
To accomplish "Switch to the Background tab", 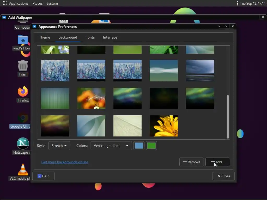I will tap(68, 37).
